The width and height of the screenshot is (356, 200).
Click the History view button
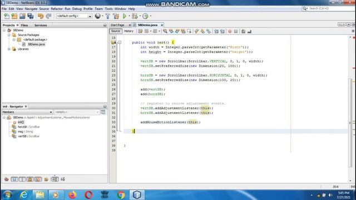(128, 31)
